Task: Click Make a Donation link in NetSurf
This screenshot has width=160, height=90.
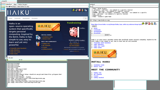Action: click(74, 44)
